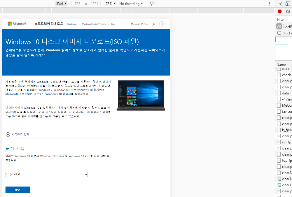Open the iPad device selector dropdown
The width and height of the screenshot is (292, 197).
pyautogui.click(x=61, y=3)
